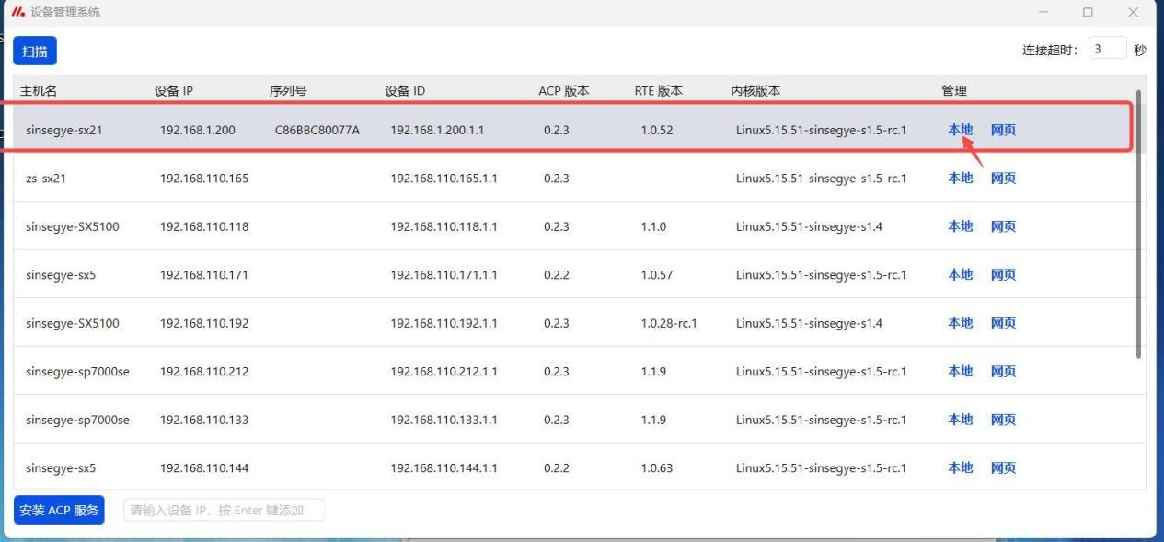Click the 序列号 column header
The width and height of the screenshot is (1164, 542).
point(288,90)
